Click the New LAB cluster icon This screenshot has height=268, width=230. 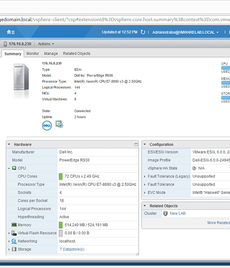click(x=165, y=214)
